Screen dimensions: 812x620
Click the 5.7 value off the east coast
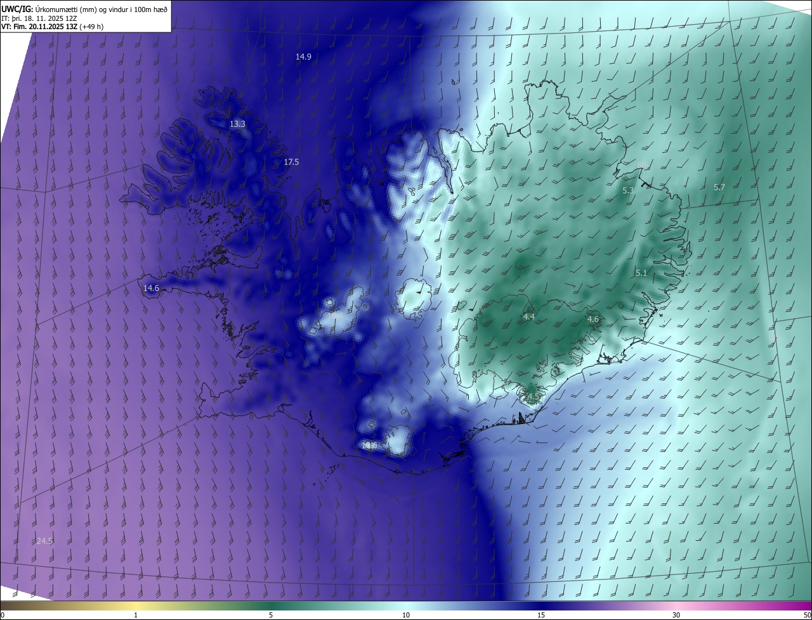click(719, 187)
